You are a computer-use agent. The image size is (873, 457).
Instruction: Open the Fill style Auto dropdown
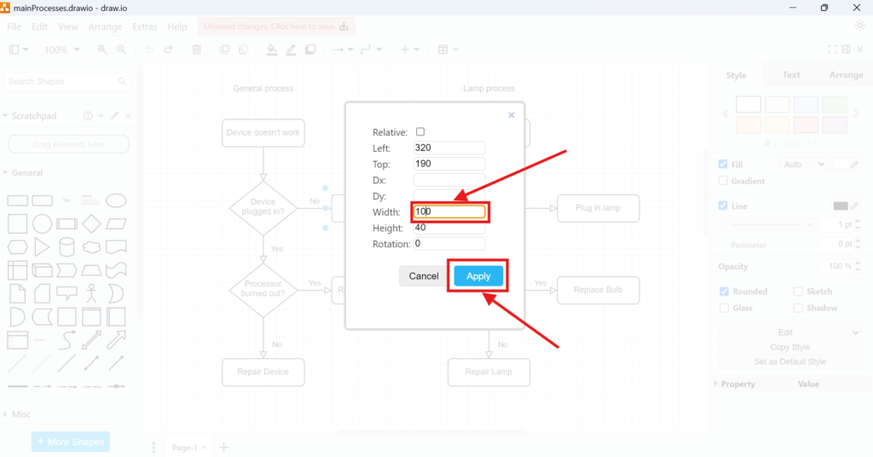[x=803, y=164]
